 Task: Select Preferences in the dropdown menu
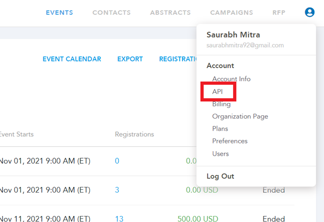coord(230,141)
